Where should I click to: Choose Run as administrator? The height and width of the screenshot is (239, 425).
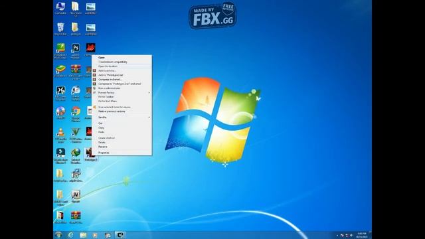click(122, 88)
